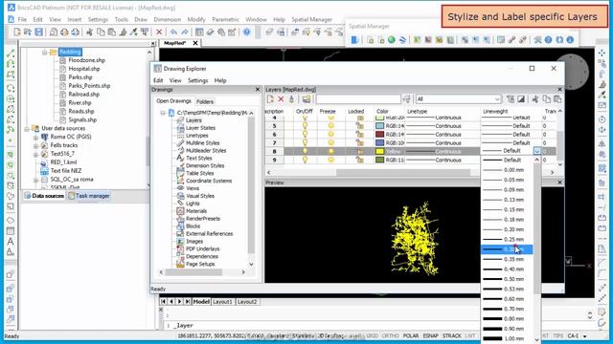The height and width of the screenshot is (344, 613).
Task: Select 0.00 mm lineweight option
Action: click(x=507, y=170)
